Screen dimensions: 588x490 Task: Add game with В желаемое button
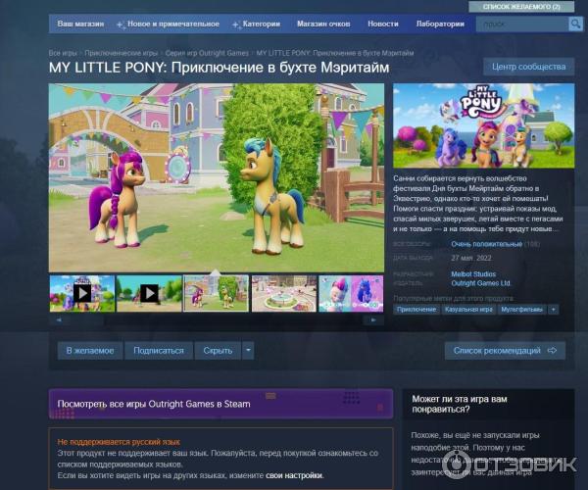point(90,350)
